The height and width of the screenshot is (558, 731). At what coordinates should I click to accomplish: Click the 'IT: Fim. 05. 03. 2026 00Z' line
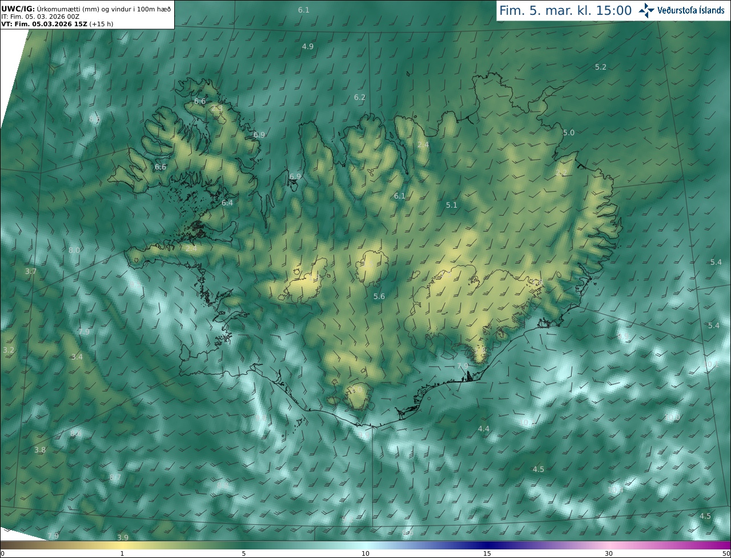point(40,17)
